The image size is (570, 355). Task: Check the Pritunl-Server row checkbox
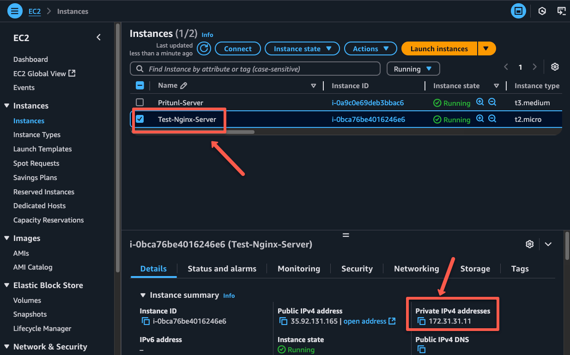[x=140, y=102]
